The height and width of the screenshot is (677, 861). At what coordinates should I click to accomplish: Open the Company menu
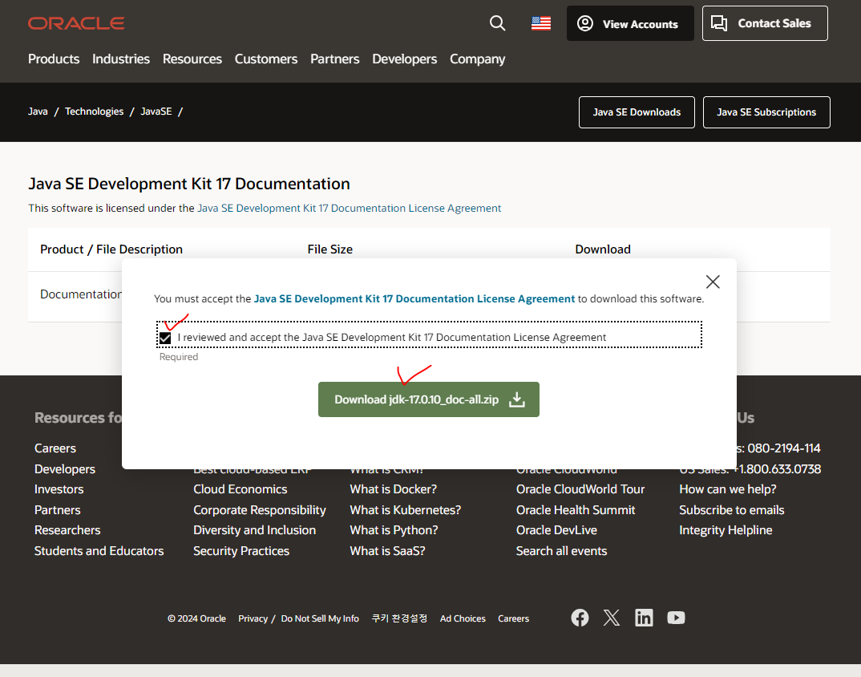pos(477,59)
